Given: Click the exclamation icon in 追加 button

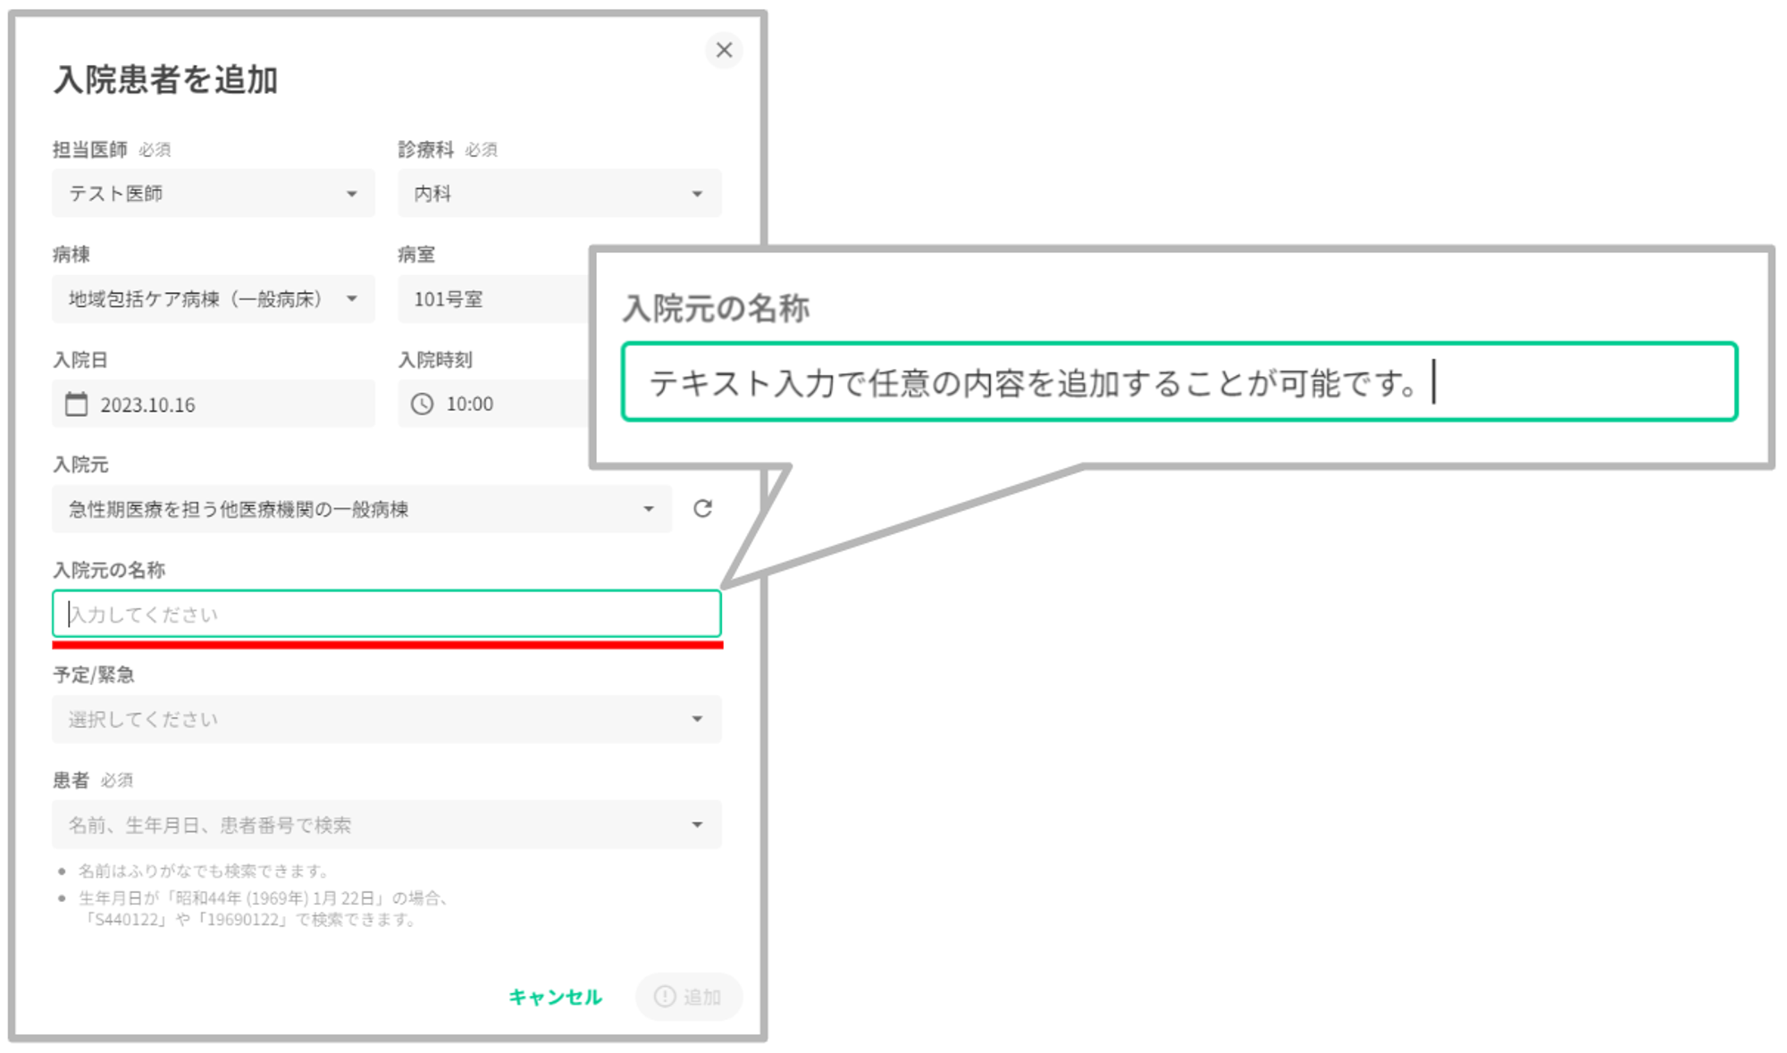Looking at the screenshot, I should [x=665, y=996].
